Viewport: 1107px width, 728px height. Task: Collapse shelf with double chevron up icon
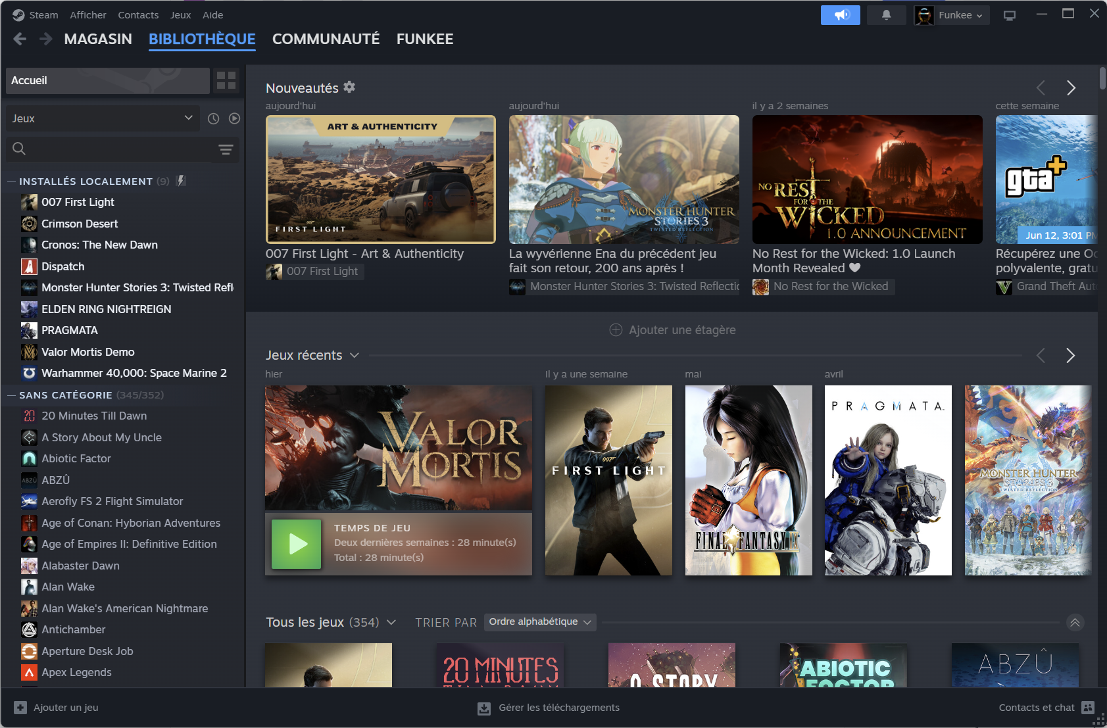pyautogui.click(x=1075, y=622)
